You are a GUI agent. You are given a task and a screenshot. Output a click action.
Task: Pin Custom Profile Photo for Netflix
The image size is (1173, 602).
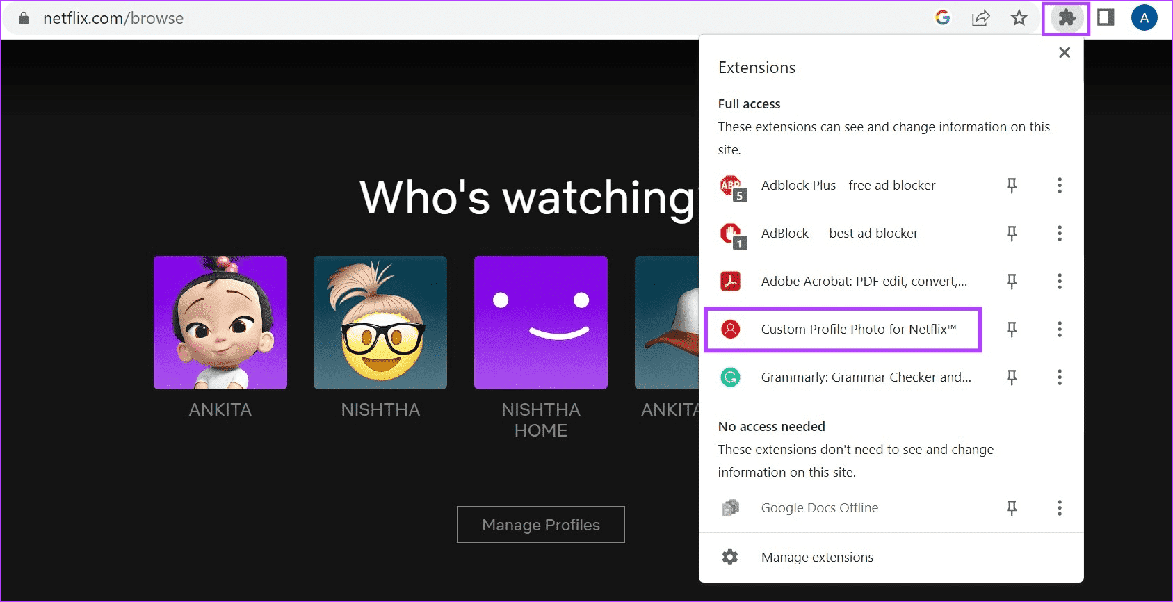coord(1012,330)
